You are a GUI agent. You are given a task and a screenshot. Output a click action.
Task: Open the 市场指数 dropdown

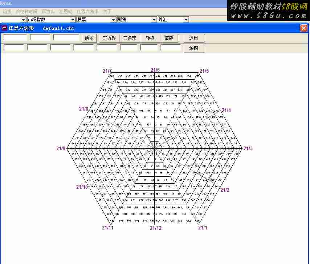73,20
